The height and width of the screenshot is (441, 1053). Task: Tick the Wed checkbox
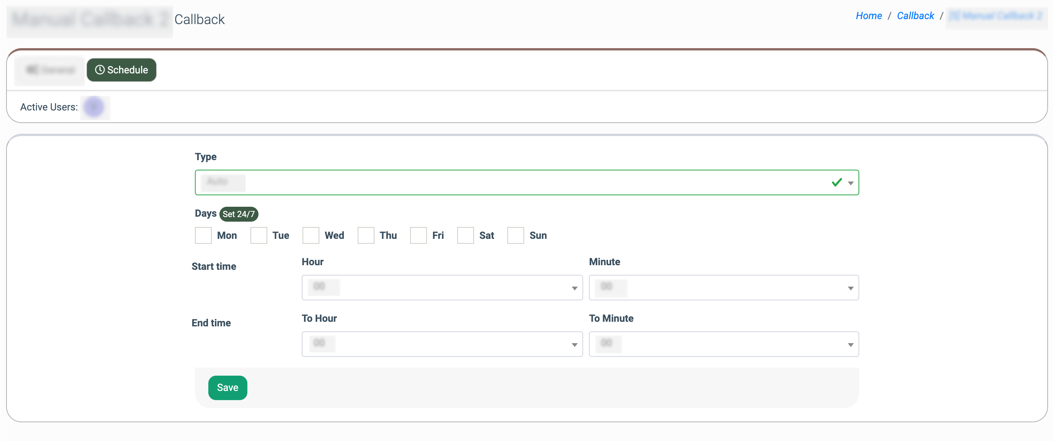tap(311, 235)
